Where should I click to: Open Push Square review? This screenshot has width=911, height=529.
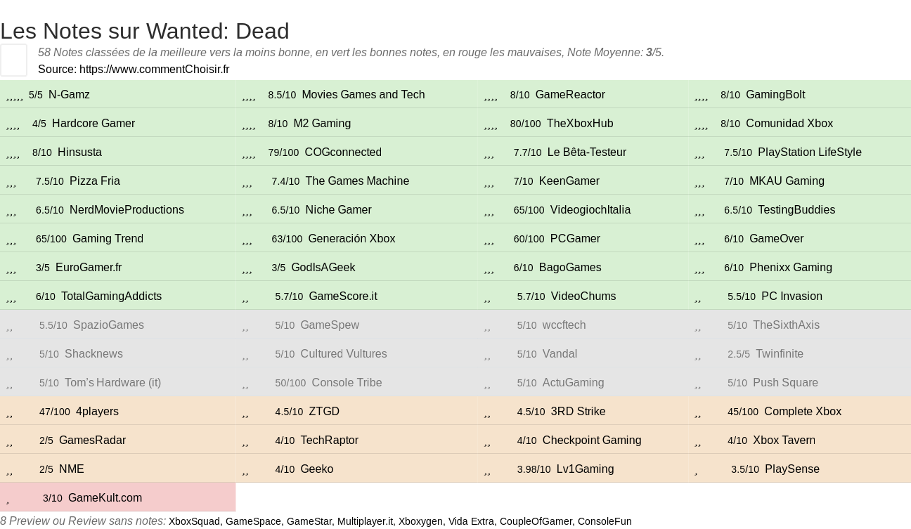(x=785, y=382)
